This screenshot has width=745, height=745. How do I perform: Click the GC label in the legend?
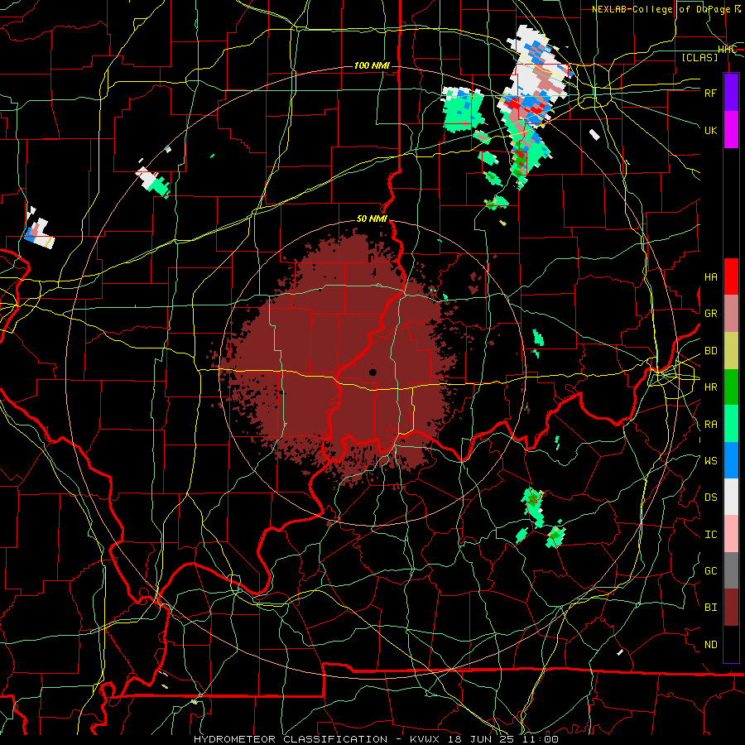pos(710,571)
